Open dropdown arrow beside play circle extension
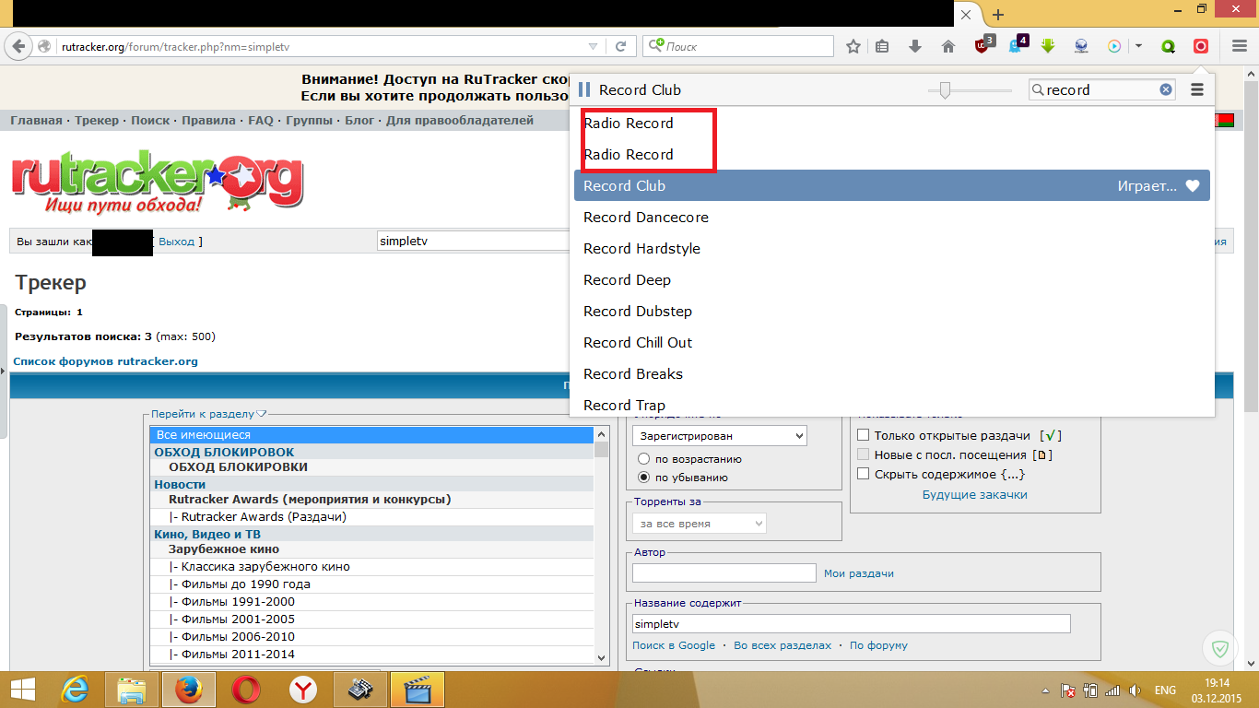The width and height of the screenshot is (1259, 708). coord(1139,46)
